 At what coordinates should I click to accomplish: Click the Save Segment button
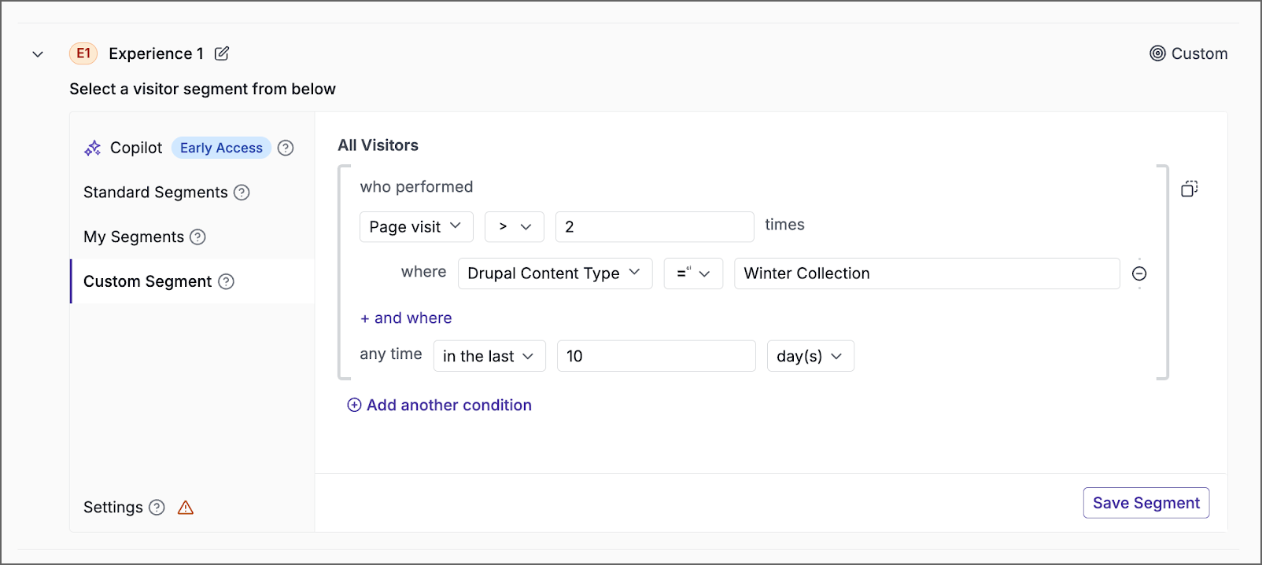click(1146, 503)
